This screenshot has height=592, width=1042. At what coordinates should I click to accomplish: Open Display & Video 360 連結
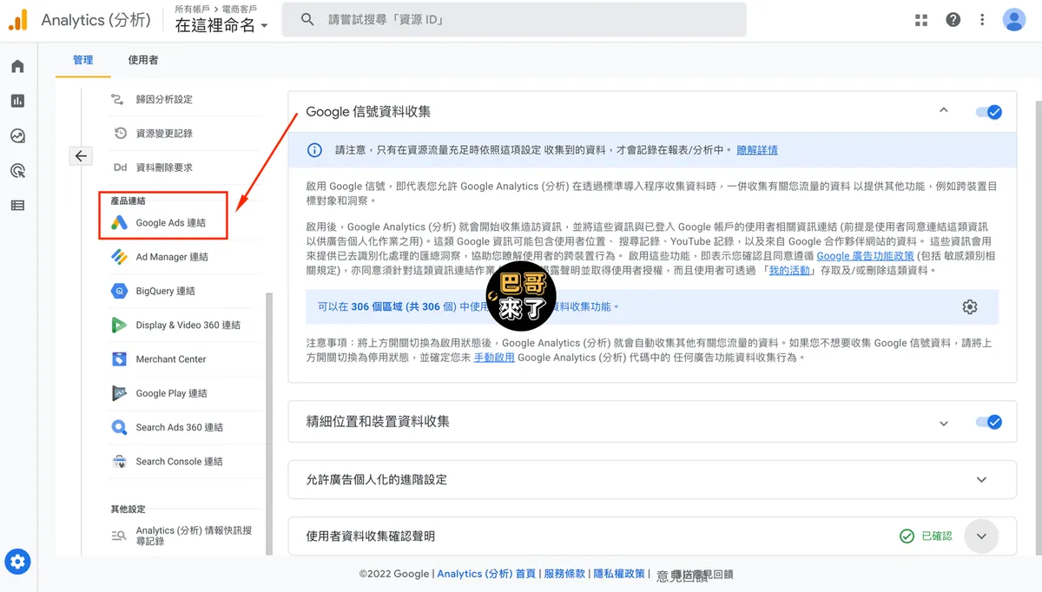click(188, 325)
